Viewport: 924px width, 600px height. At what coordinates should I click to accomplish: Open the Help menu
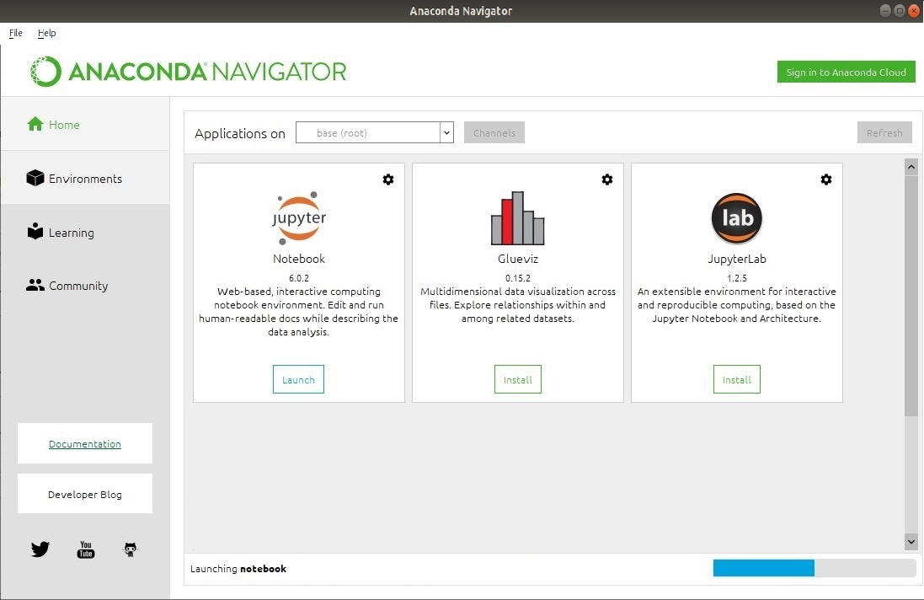pyautogui.click(x=46, y=33)
